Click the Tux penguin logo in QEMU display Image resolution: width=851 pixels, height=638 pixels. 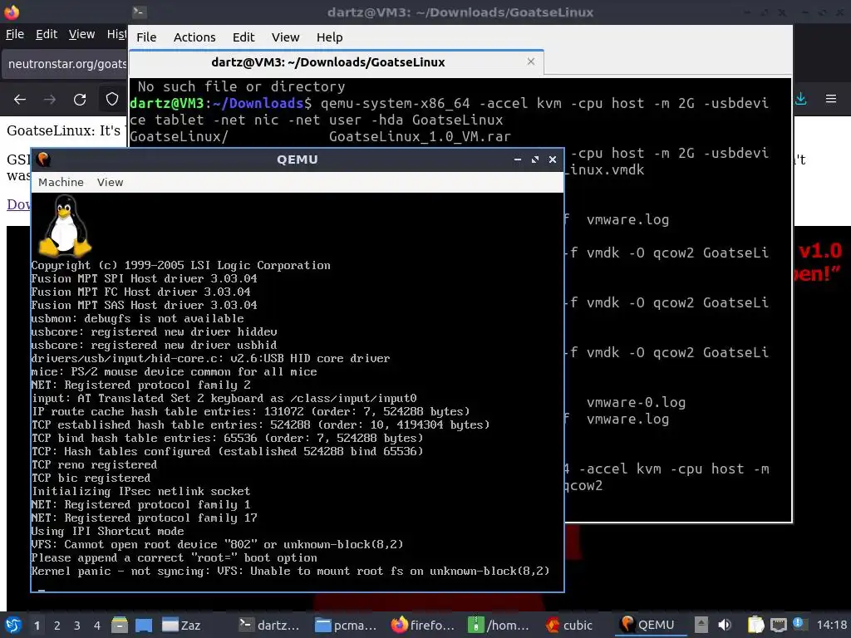(x=65, y=226)
